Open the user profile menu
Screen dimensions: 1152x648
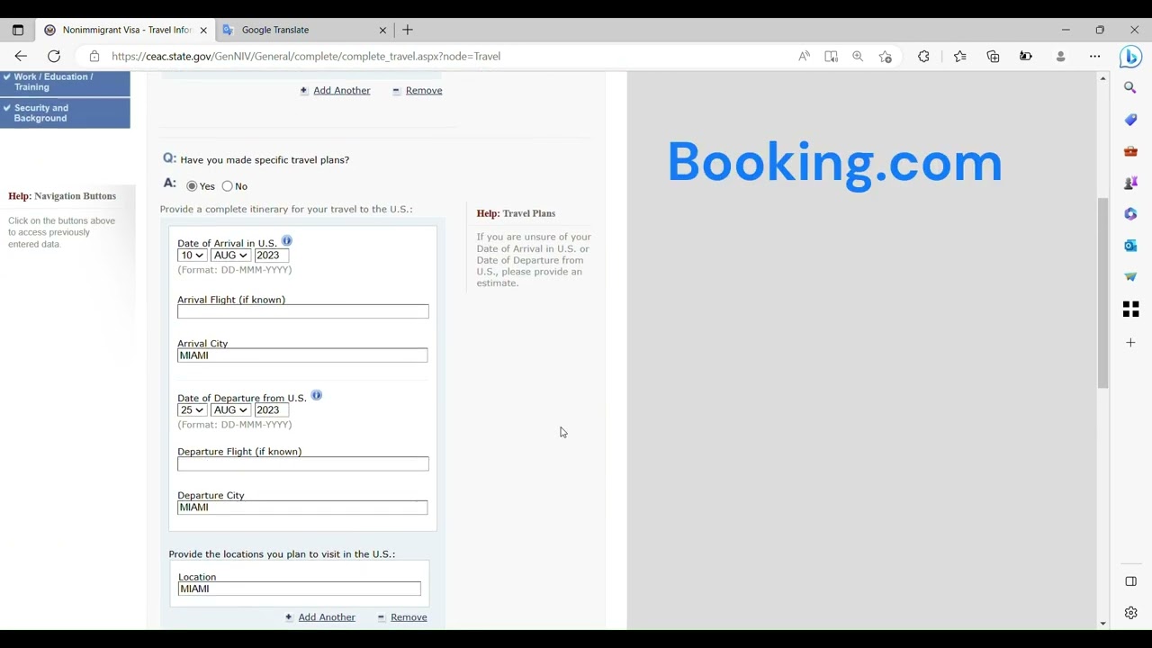[x=1060, y=56]
